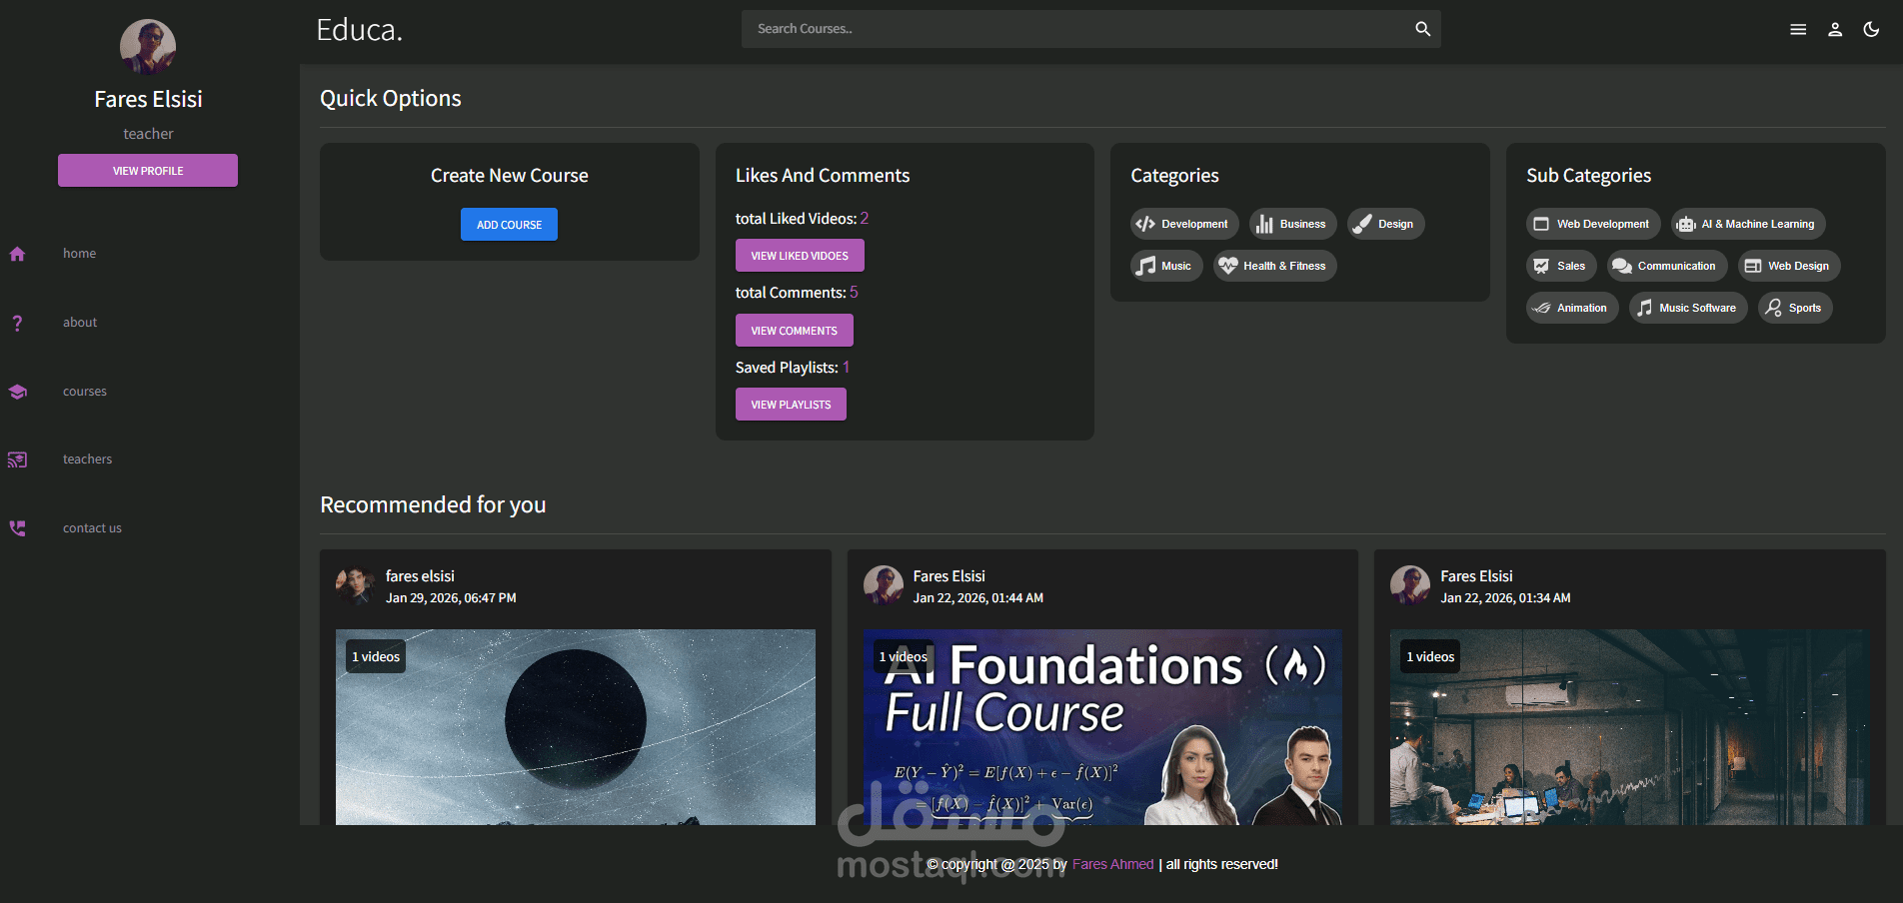
Task: Click avatar on 01:34 AM course card
Action: [1410, 586]
